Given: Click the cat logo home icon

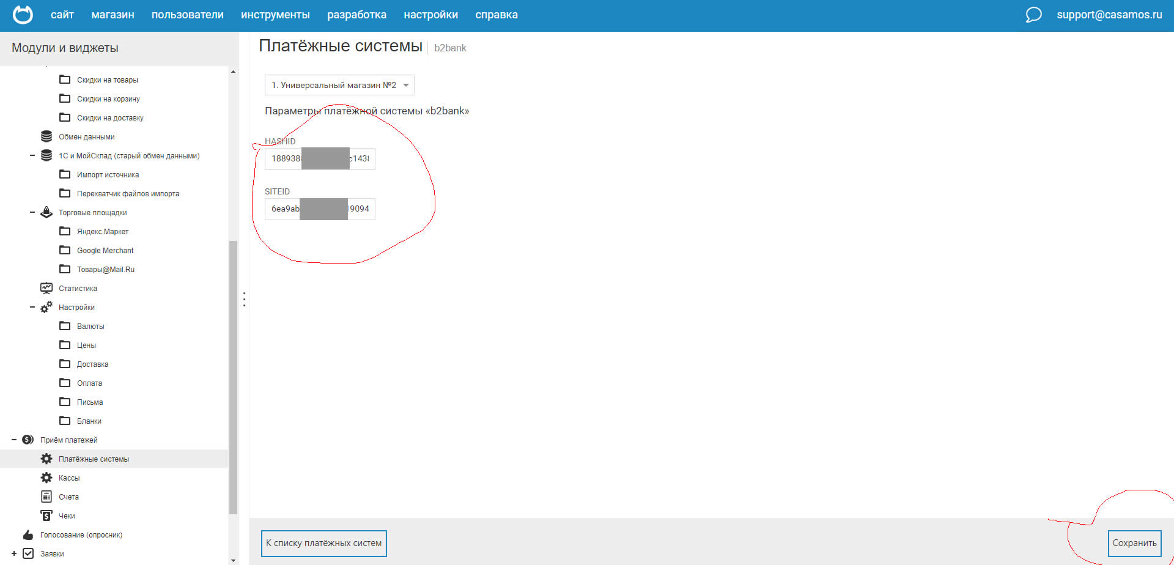Looking at the screenshot, I should pyautogui.click(x=23, y=15).
